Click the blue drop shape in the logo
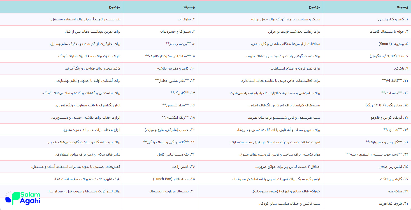Viewport: 411px width, 210px height. [x=8, y=200]
